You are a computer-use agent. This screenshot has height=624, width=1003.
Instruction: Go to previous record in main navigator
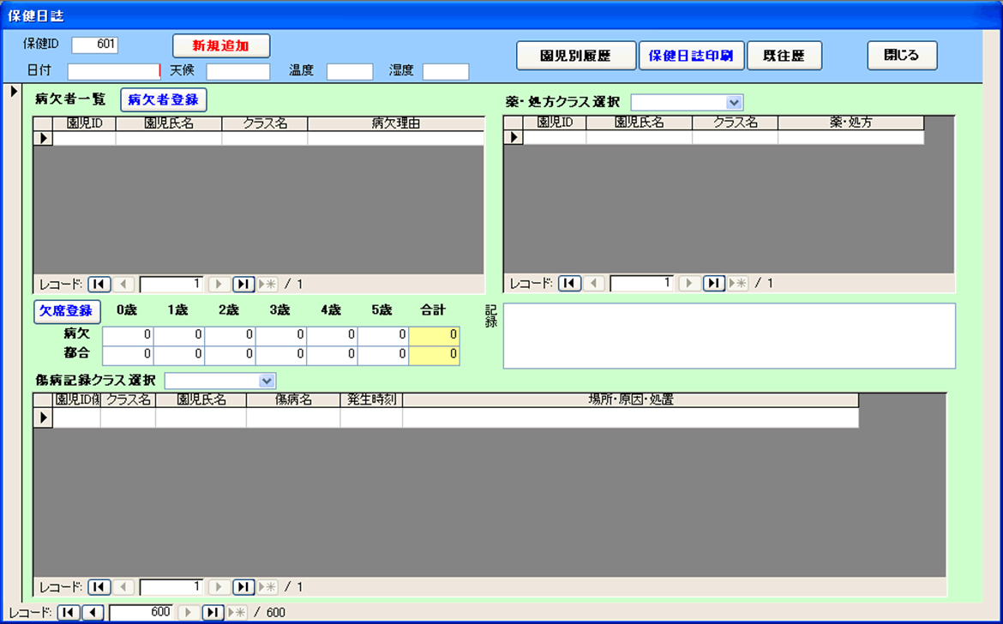click(93, 613)
